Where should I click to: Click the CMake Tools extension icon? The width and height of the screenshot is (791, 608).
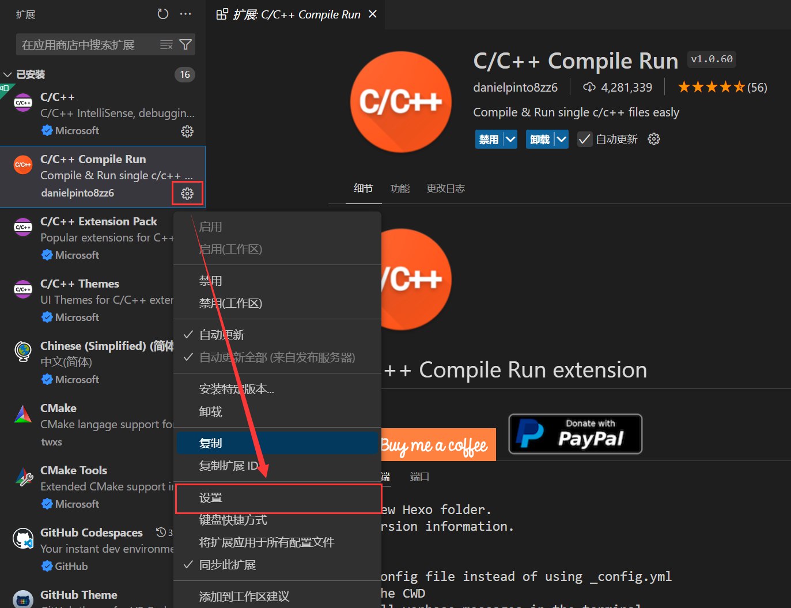click(x=24, y=477)
